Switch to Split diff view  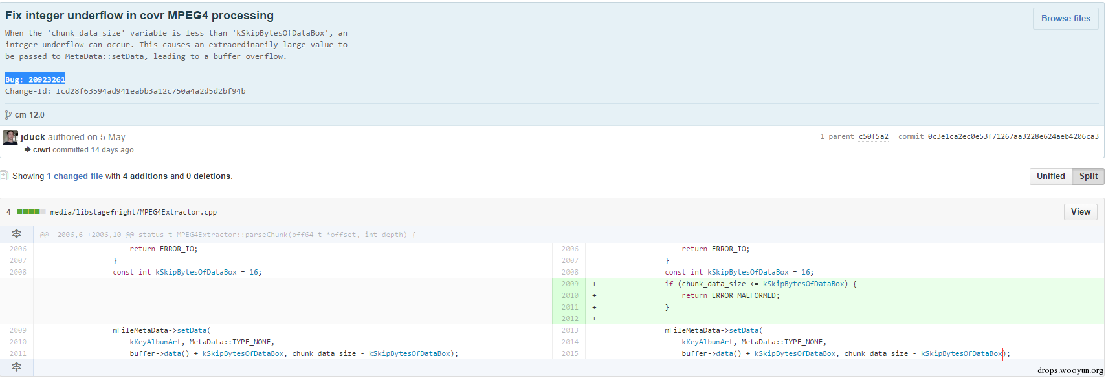(1088, 176)
